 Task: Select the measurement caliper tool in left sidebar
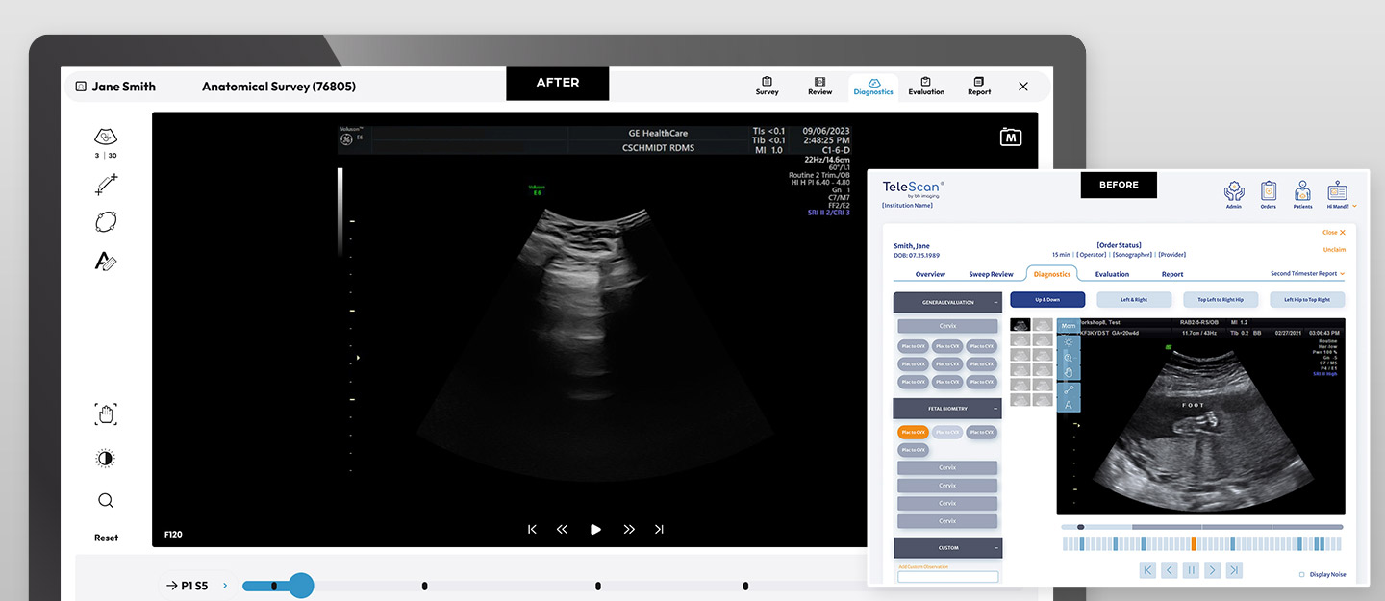click(x=106, y=185)
